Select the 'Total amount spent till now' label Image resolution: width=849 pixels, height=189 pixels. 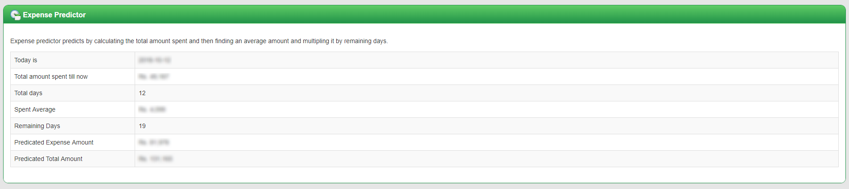(51, 76)
